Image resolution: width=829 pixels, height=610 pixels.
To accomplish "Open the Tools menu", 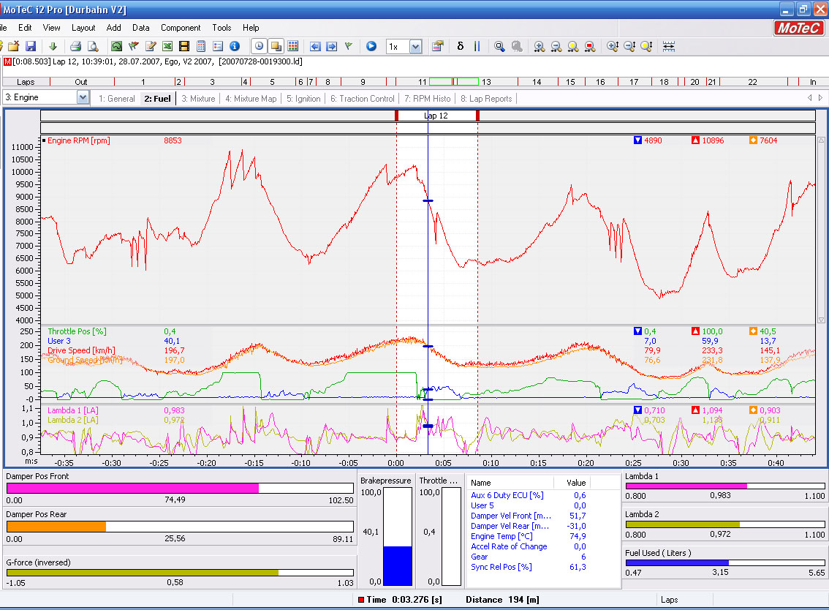I will click(222, 28).
